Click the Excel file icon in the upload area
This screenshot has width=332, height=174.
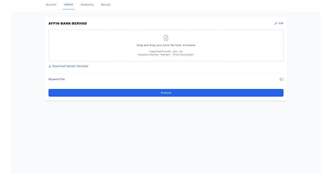(x=166, y=38)
